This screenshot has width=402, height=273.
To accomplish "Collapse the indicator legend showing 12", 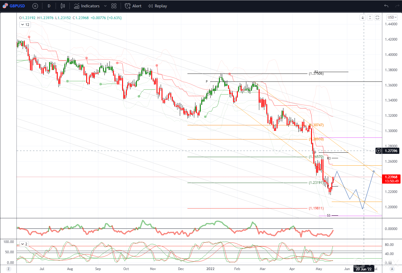I will 25,25.
